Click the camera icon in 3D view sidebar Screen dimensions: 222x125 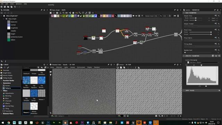point(51,72)
